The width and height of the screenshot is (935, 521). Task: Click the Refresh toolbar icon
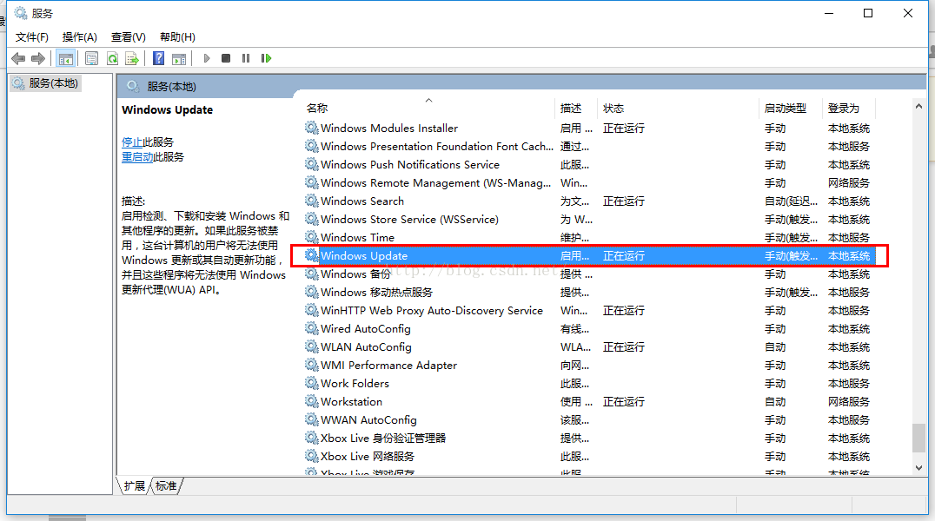[112, 58]
